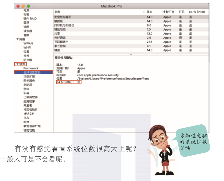Select 日志 in the sidebar
The width and height of the screenshot is (224, 181).
26,118
